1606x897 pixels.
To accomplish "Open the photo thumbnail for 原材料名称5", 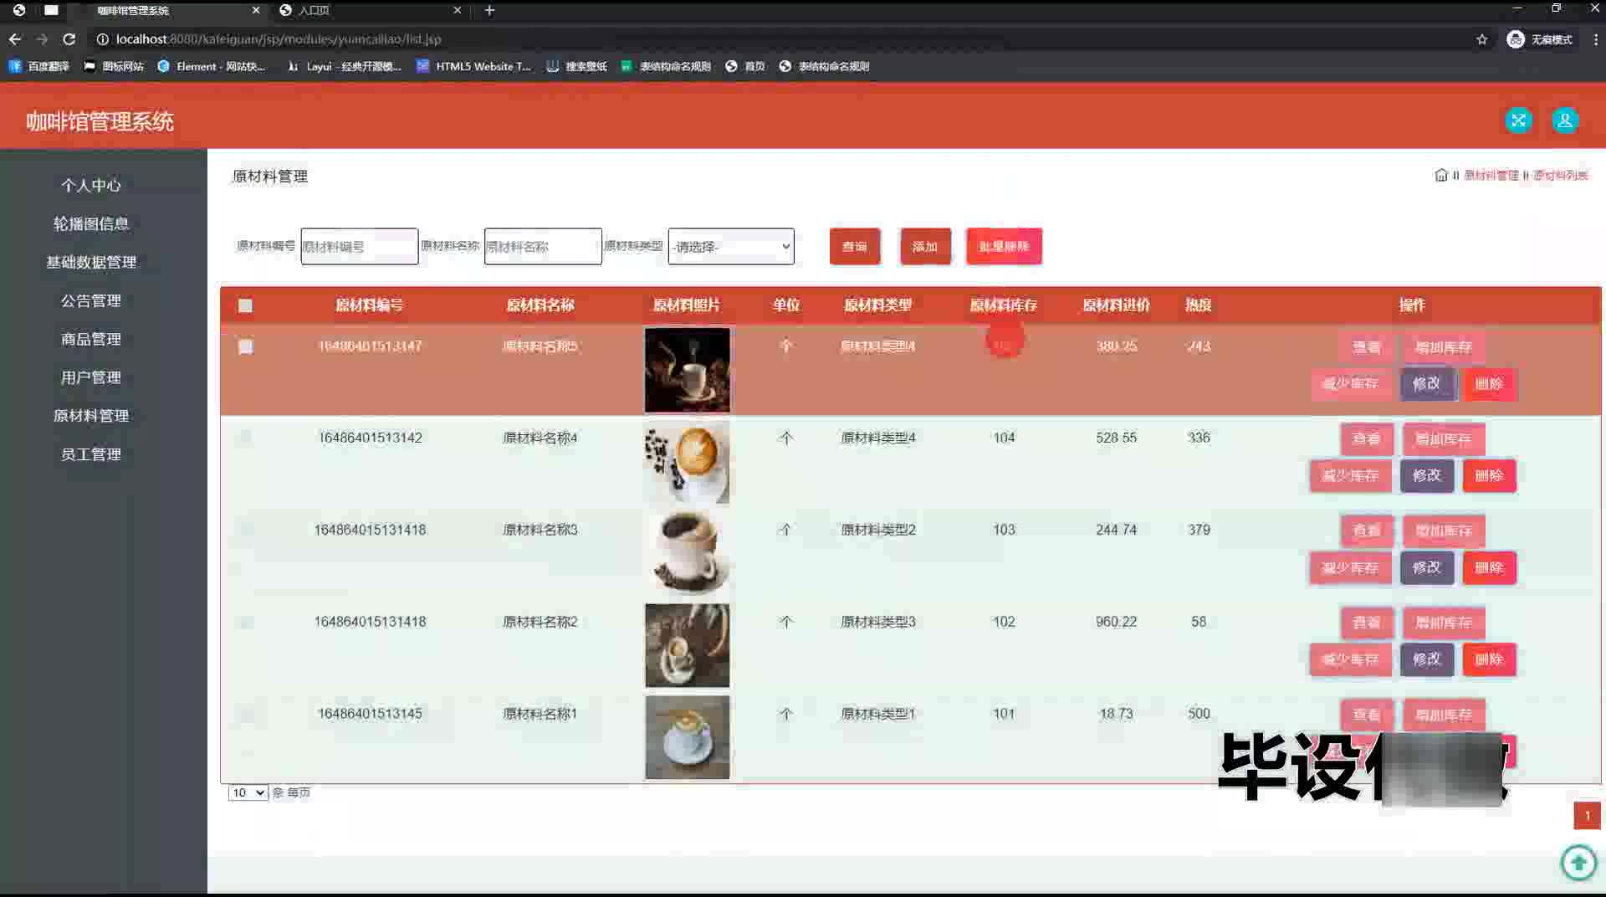I will (x=687, y=370).
